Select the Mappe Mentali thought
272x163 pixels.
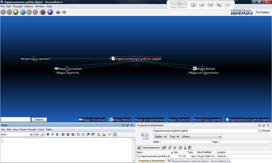coord(204,69)
